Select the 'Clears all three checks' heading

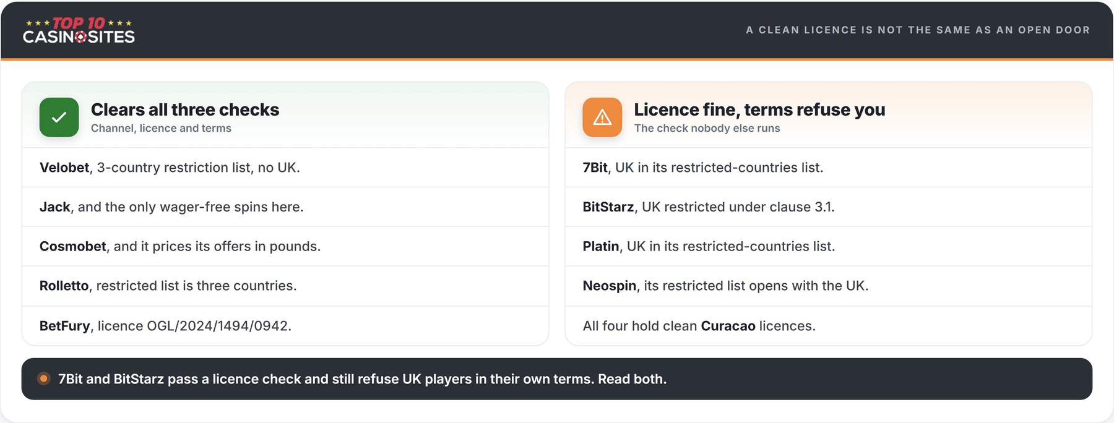click(185, 109)
